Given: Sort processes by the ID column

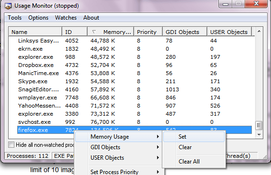Looking at the screenshot, I should [75, 32].
